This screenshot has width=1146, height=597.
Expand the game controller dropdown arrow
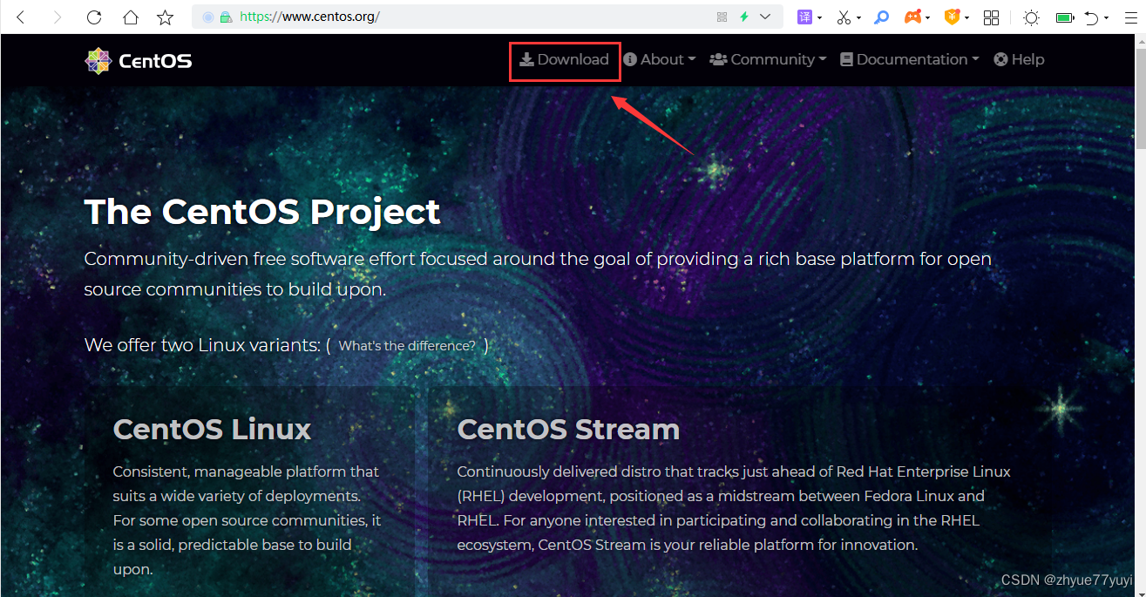tap(928, 17)
